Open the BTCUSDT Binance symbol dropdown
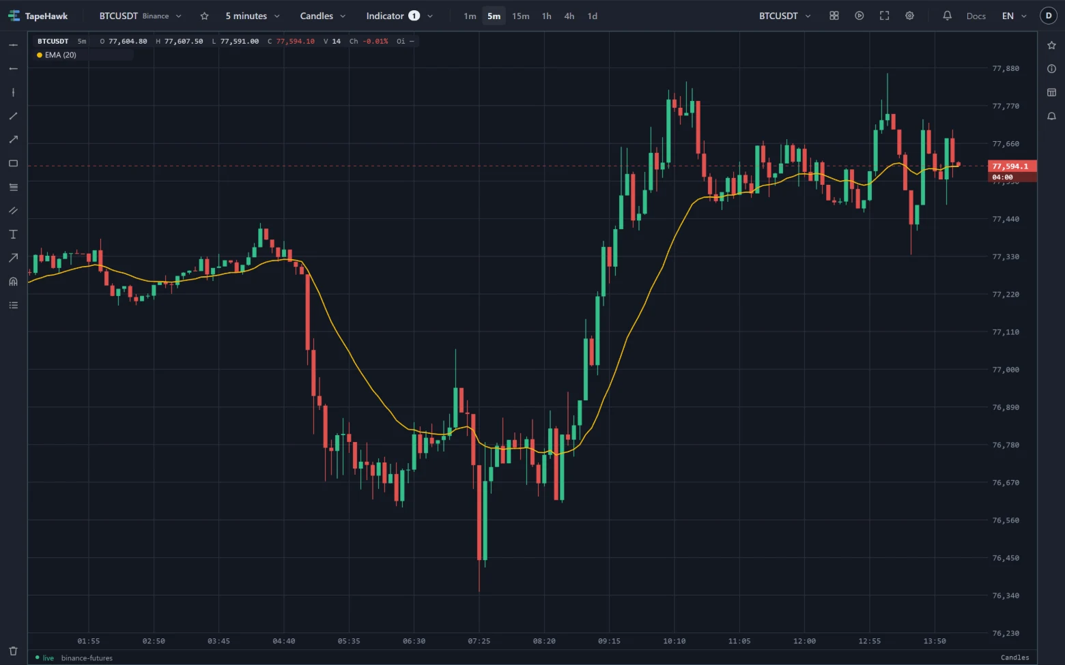 click(x=140, y=16)
